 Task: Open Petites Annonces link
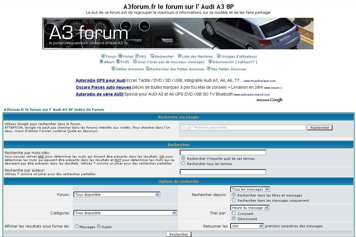[x=130, y=69]
